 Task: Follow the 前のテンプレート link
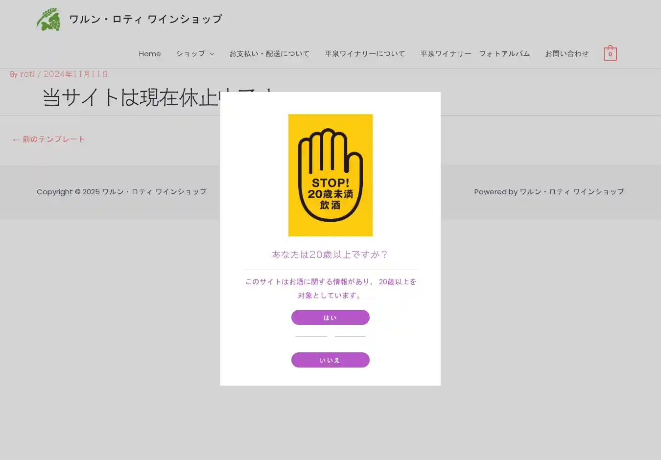click(48, 139)
